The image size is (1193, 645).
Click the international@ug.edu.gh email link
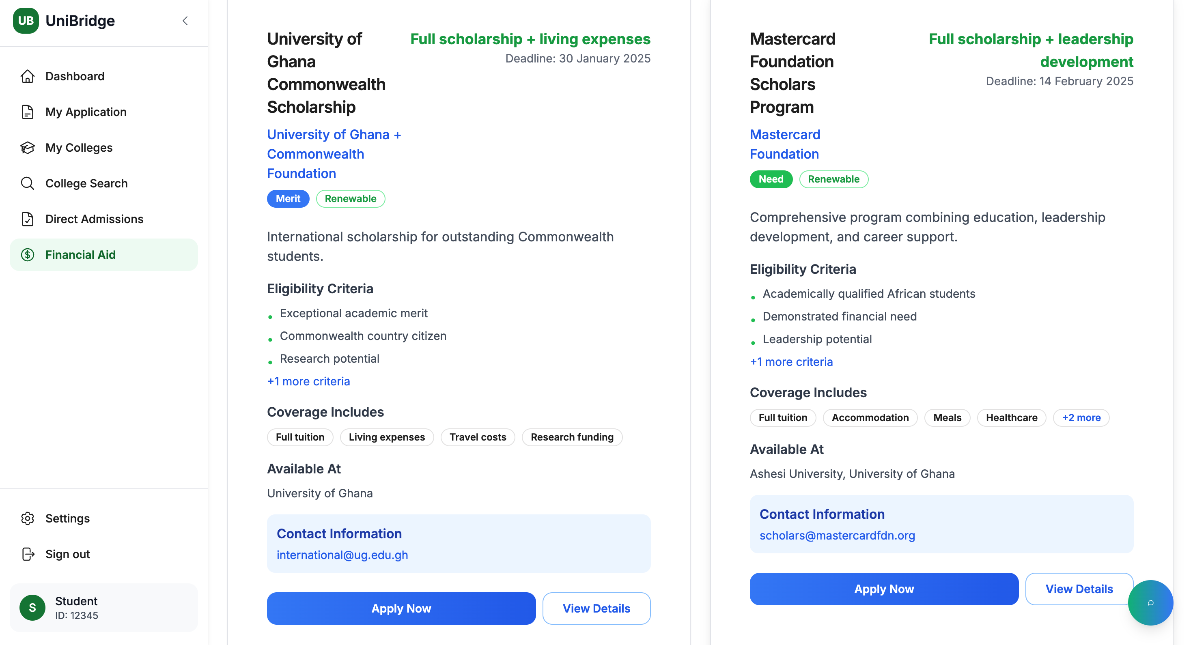click(x=342, y=555)
